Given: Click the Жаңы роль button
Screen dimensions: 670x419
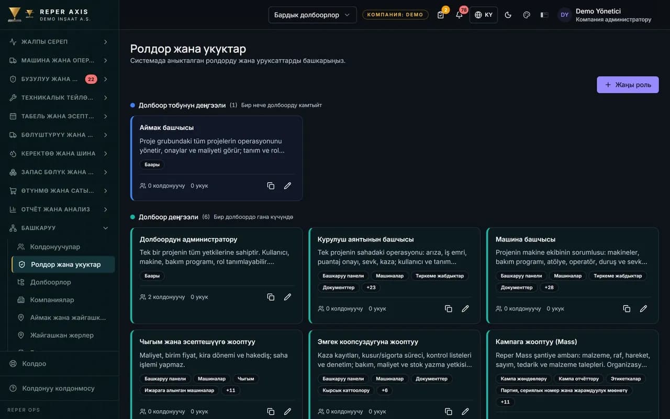Looking at the screenshot, I should (628, 85).
